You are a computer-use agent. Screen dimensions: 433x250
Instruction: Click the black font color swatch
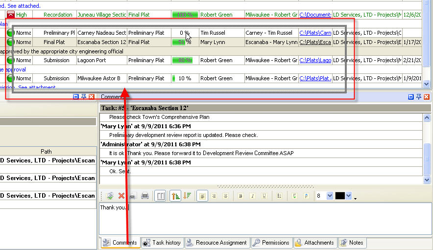(340, 196)
